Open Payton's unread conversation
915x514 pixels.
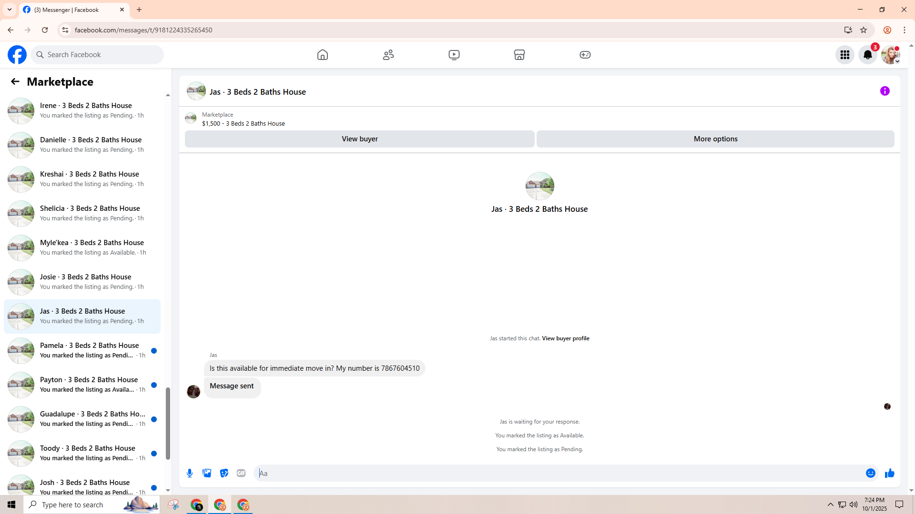pos(82,385)
